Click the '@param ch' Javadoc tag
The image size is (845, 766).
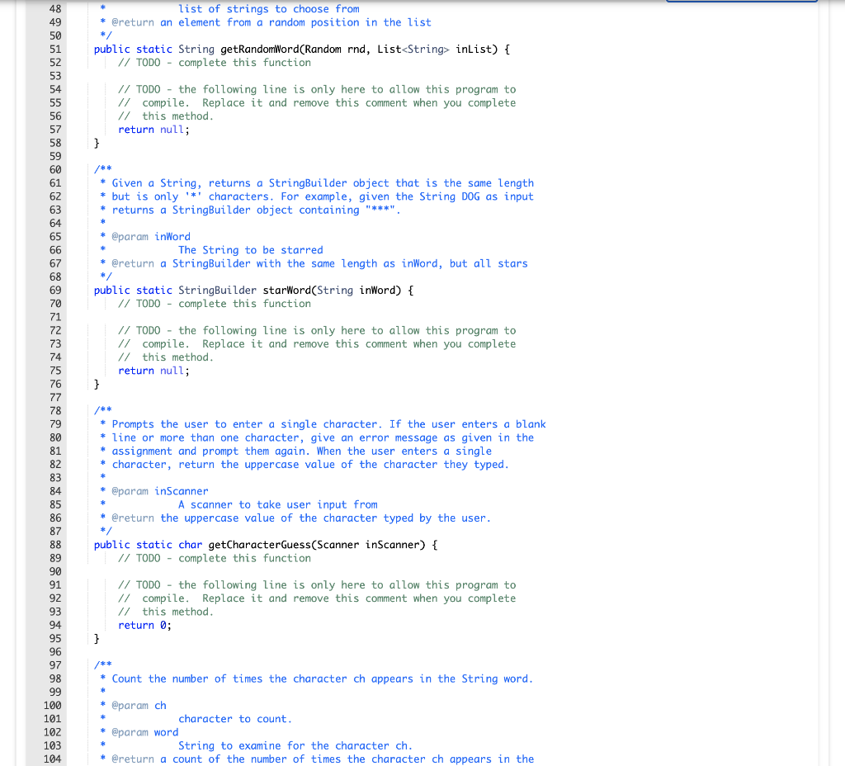pyautogui.click(x=139, y=705)
